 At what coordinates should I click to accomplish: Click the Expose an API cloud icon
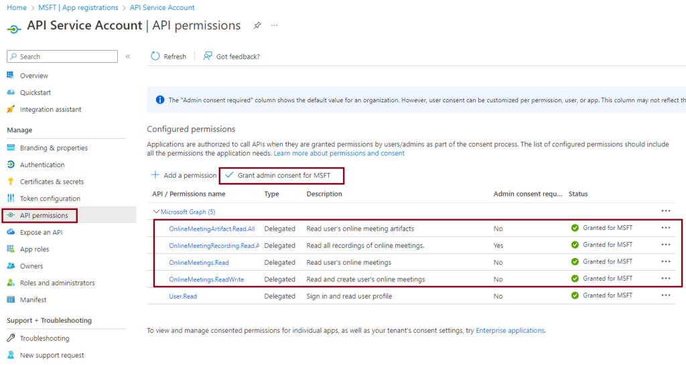pos(11,232)
